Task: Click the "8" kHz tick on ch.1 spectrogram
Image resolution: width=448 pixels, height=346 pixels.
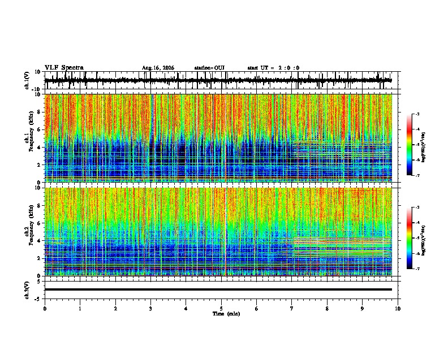Action: coord(40,112)
